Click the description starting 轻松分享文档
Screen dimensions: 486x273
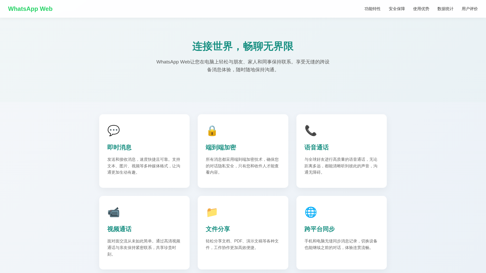coord(242,244)
